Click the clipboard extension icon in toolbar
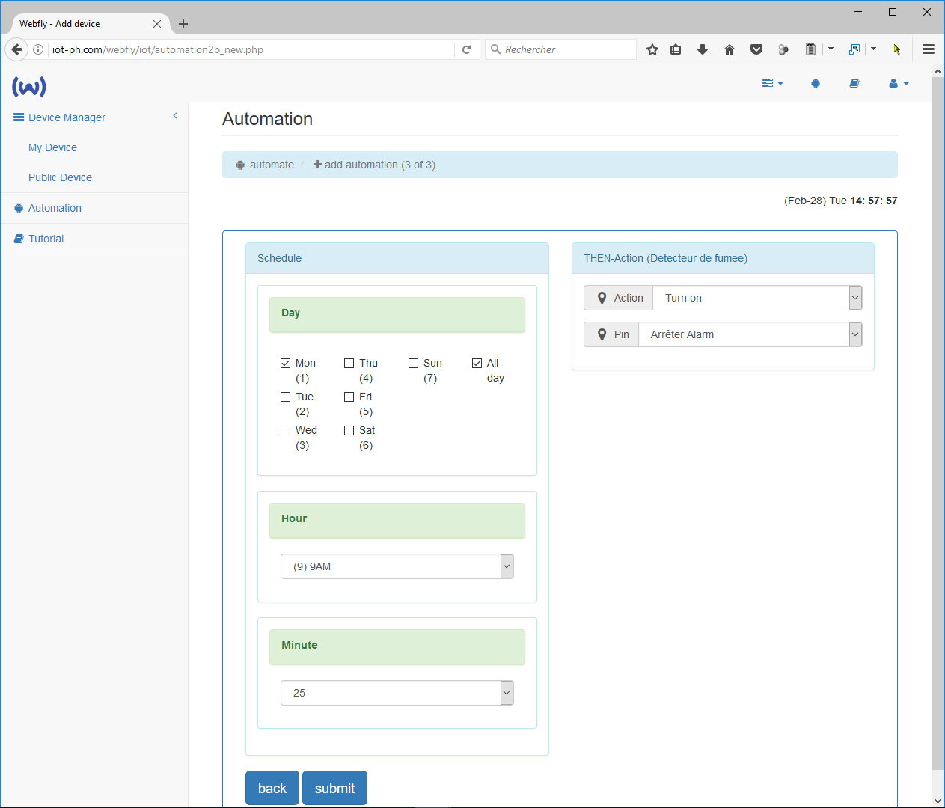The height and width of the screenshot is (808, 945). click(x=810, y=49)
